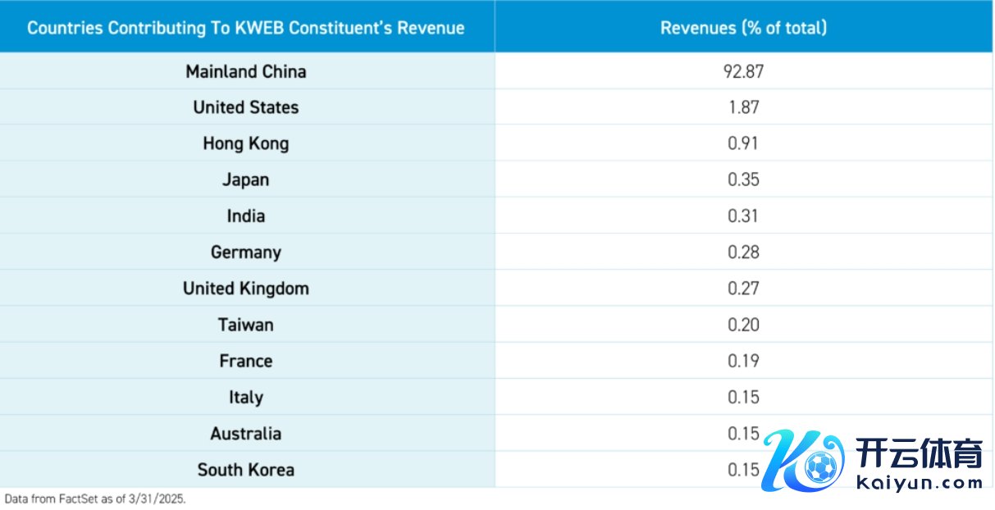Click the value 1.87

point(743,107)
